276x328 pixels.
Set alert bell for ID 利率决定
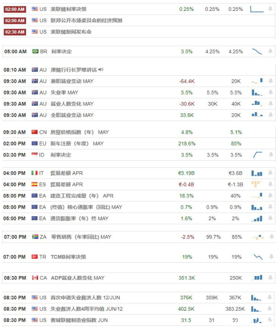tap(271, 154)
